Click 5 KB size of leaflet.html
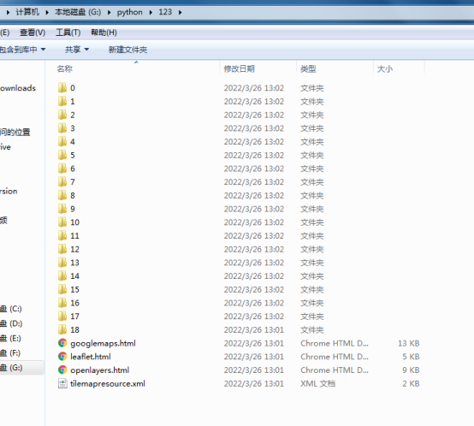The image size is (474, 426). 412,357
